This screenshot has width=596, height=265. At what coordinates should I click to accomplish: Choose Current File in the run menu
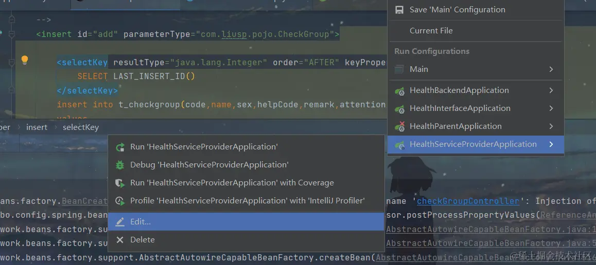[476, 31]
